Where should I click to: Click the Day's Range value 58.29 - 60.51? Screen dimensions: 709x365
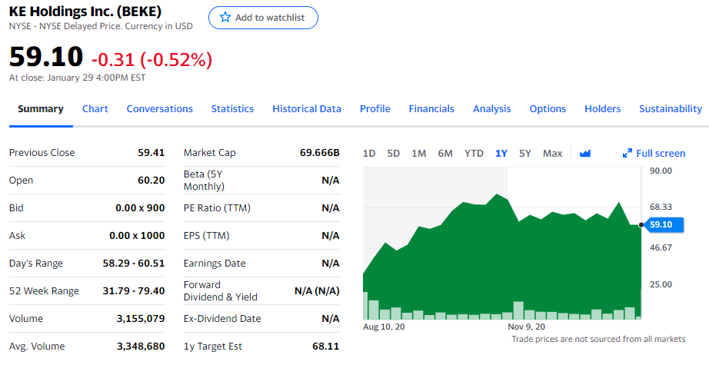134,264
